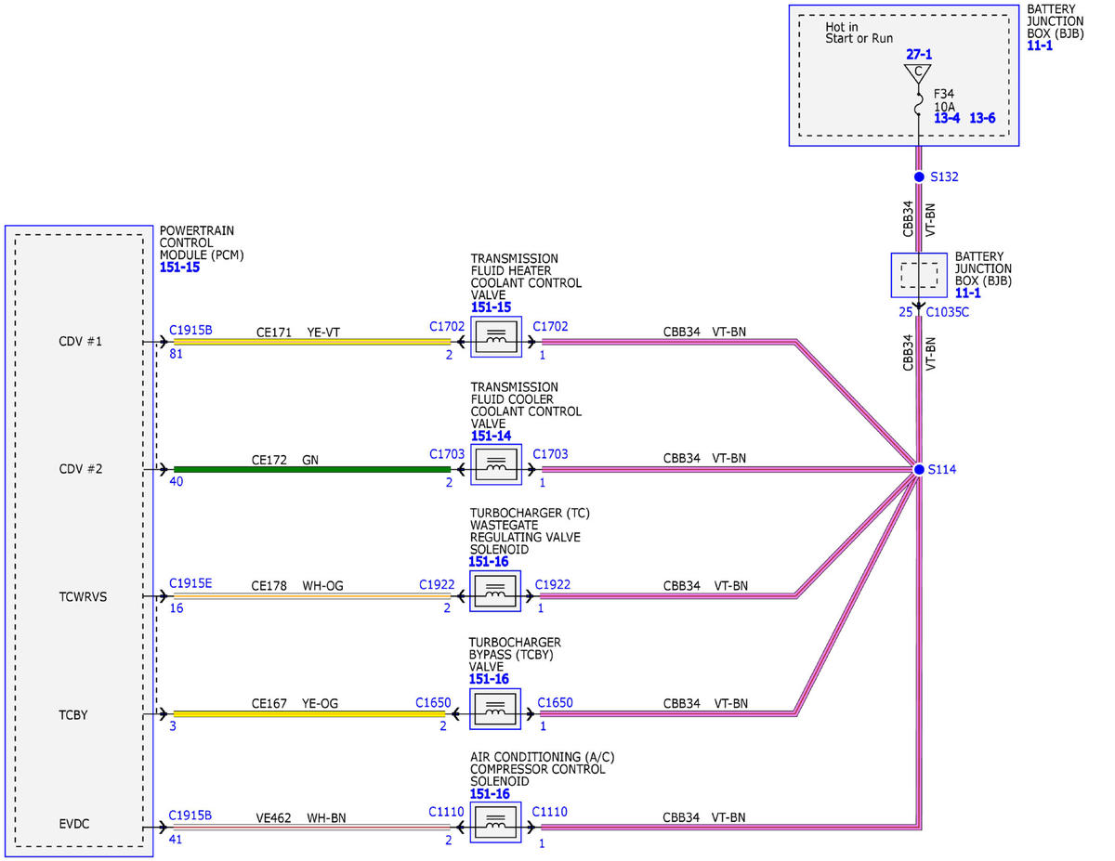Click the Transmission Fluid Cooler valve solenoid symbol
Image resolution: width=1115 pixels, height=861 pixels.
coord(496,465)
